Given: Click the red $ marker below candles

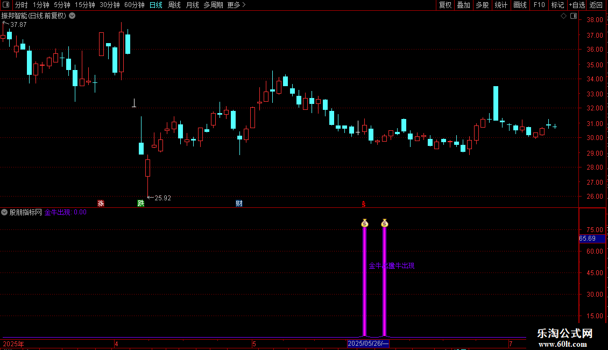Looking at the screenshot, I should (364, 204).
